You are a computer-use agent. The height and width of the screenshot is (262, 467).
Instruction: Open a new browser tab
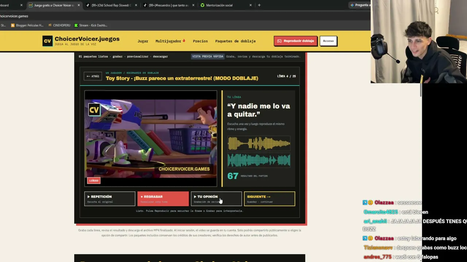tap(259, 5)
